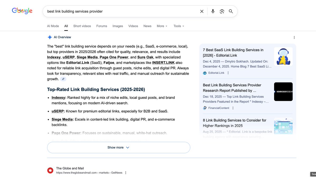316x177 pixels.
Task: Click the Google logo
Action: (x=22, y=11)
